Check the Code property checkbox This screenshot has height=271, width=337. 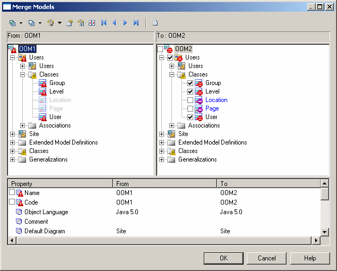[x=12, y=202]
